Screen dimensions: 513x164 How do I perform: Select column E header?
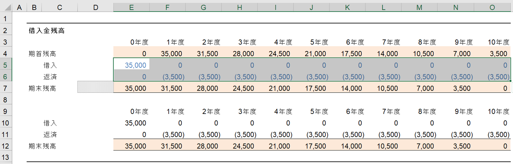pos(131,7)
